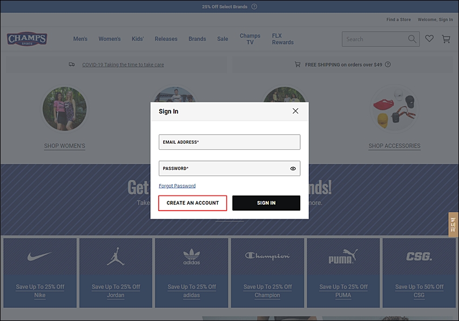Open Champs TV in the navigation
This screenshot has width=459, height=321.
coord(250,39)
